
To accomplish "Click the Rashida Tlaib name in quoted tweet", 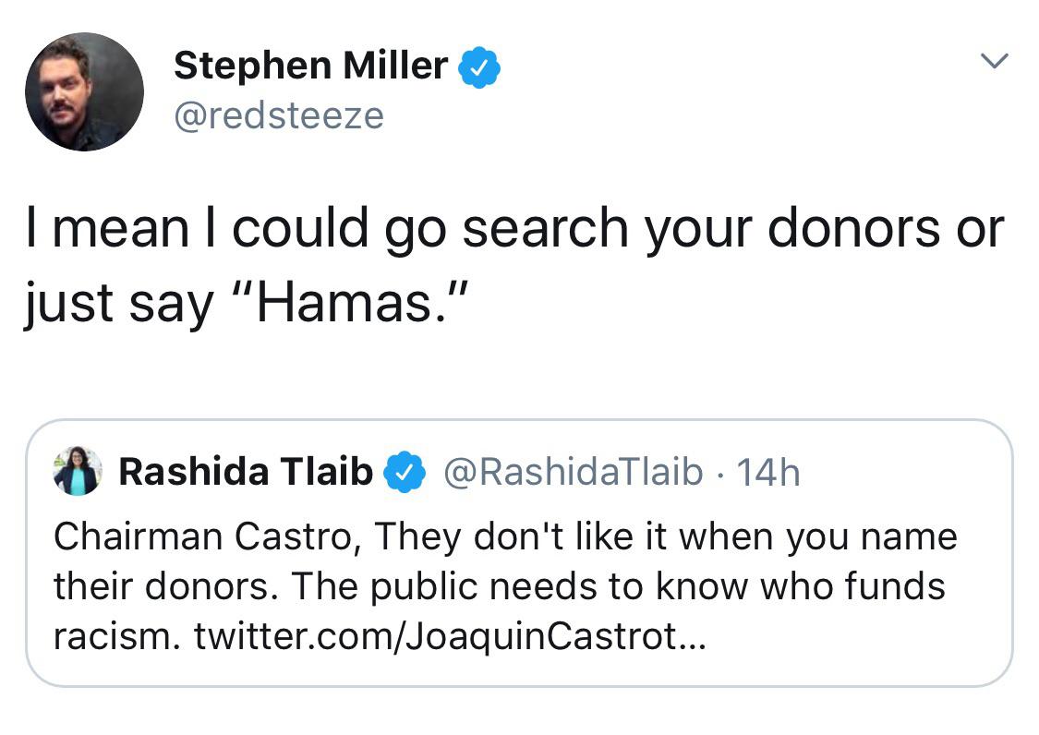I will 246,472.
